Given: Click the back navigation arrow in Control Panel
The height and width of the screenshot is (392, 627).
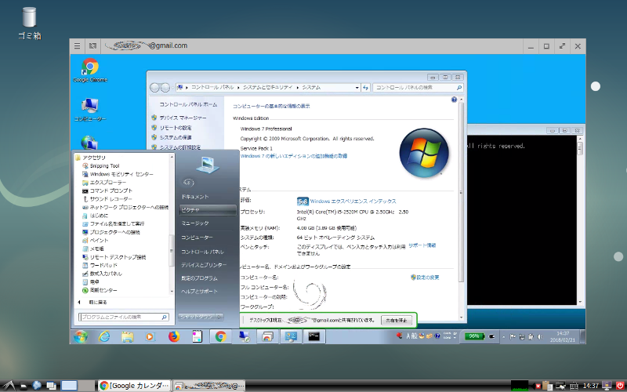Looking at the screenshot, I should coord(154,88).
